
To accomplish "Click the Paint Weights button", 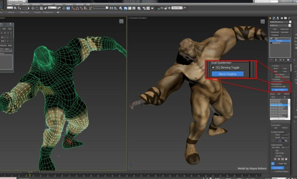I will pos(277,168).
